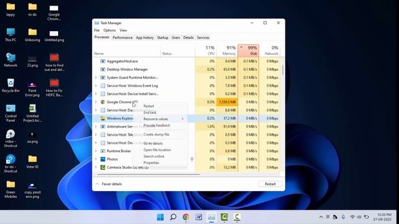399x224 pixels.
Task: Click the Wi-Fi icon in system tray
Action: click(x=352, y=217)
